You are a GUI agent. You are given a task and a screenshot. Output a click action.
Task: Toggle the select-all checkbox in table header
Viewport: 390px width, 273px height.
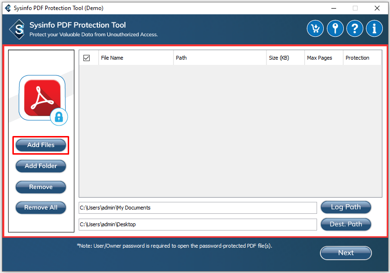87,58
